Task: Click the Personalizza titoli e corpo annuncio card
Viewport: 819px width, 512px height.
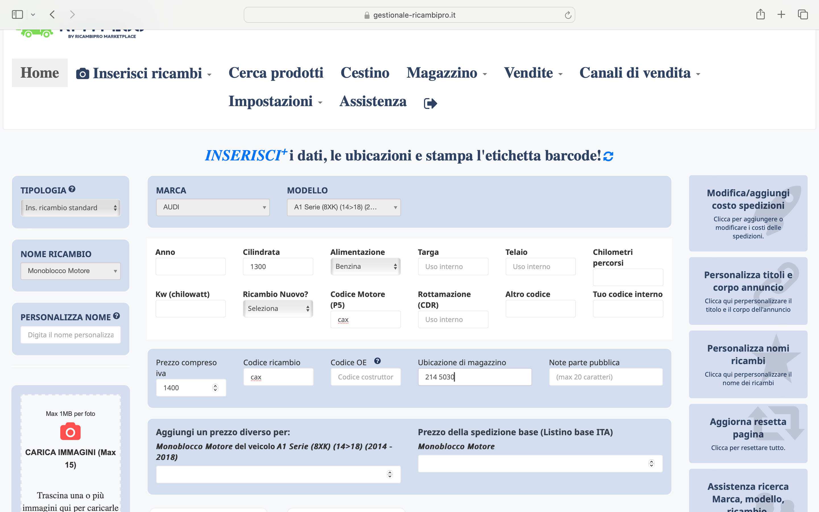Action: [x=748, y=291]
